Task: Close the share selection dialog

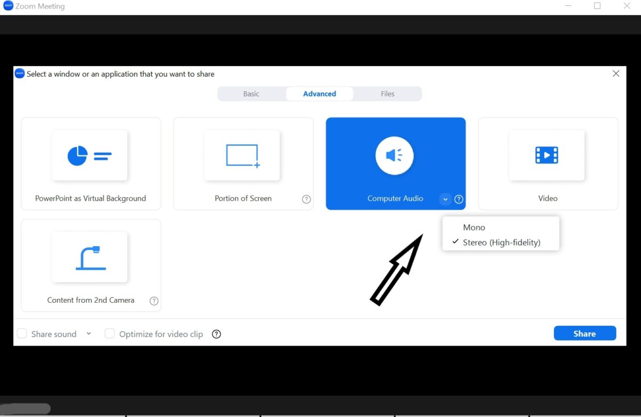Action: tap(616, 74)
